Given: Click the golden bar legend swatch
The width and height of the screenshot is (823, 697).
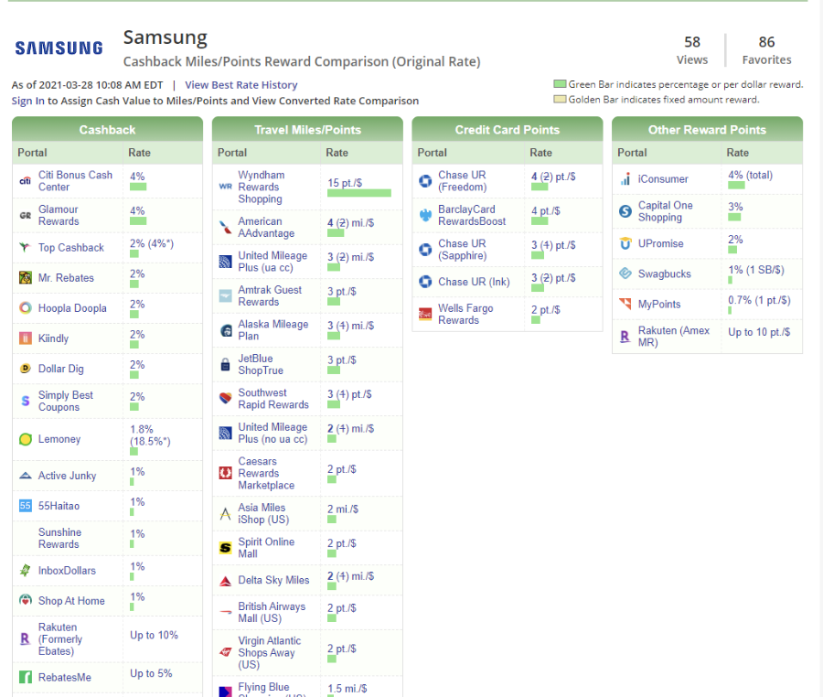Looking at the screenshot, I should coord(560,99).
